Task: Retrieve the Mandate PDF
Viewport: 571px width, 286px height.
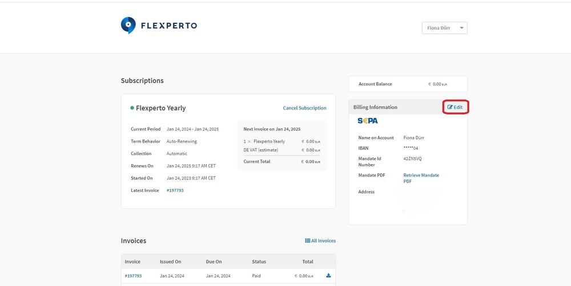Action: (421, 178)
